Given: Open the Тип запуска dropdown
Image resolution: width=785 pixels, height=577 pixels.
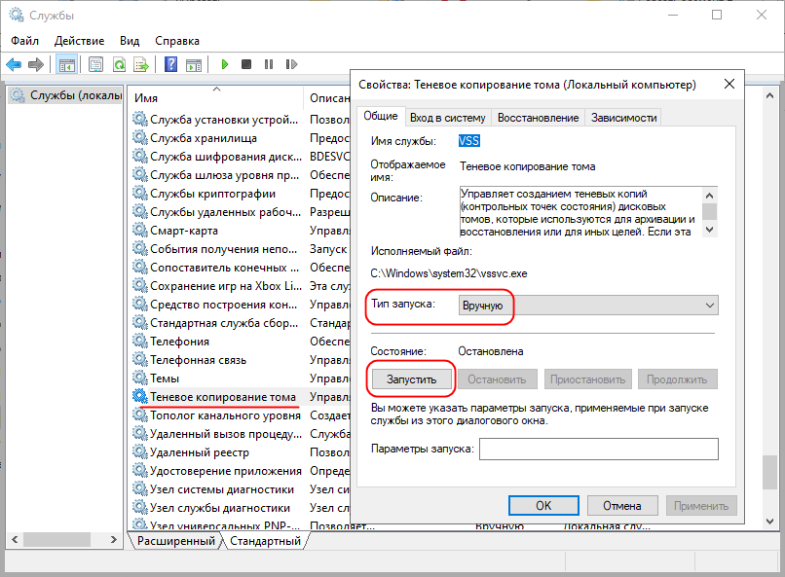Looking at the screenshot, I should click(x=587, y=306).
